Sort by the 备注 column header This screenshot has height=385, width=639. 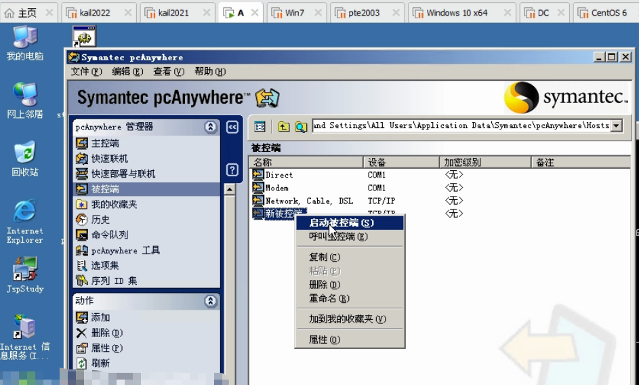tap(581, 162)
